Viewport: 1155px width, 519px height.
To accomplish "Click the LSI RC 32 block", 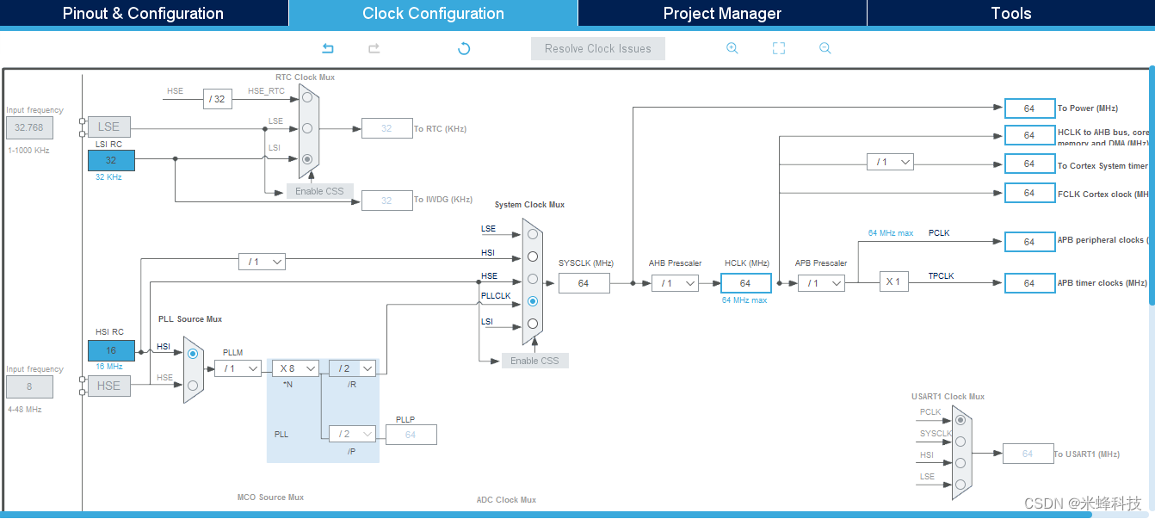I will [x=111, y=160].
